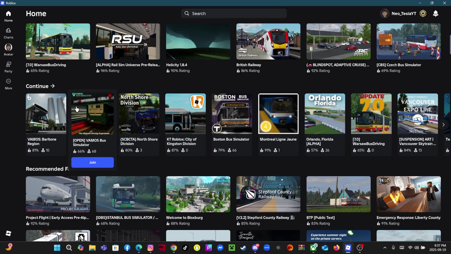Open the Helicity 1.8.4 game thumbnail
This screenshot has height=254, width=451.
click(x=198, y=41)
